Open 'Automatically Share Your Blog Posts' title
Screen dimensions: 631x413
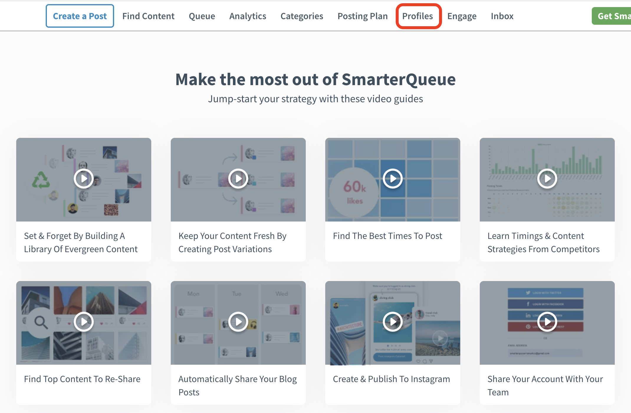[238, 386]
